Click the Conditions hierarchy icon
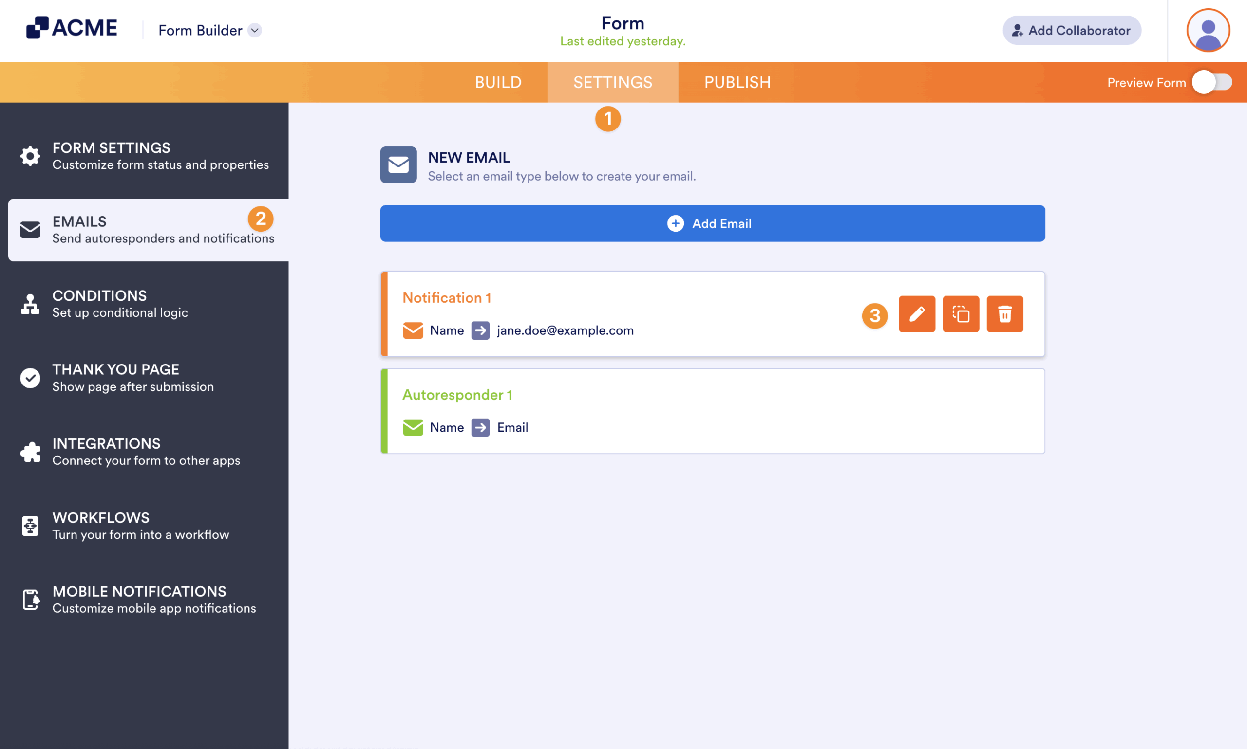1247x749 pixels. (x=30, y=304)
